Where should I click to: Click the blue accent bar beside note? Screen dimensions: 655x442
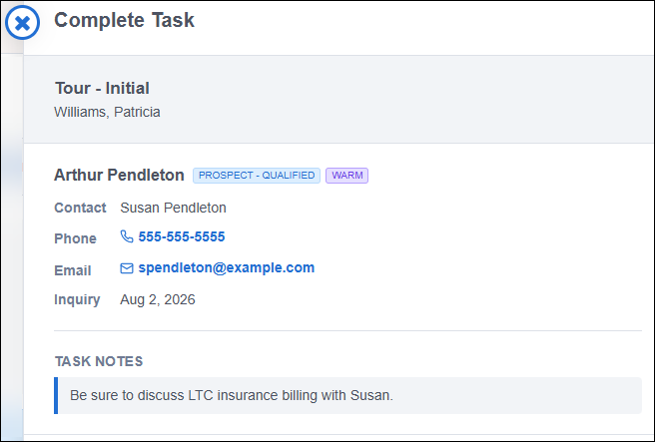point(56,395)
